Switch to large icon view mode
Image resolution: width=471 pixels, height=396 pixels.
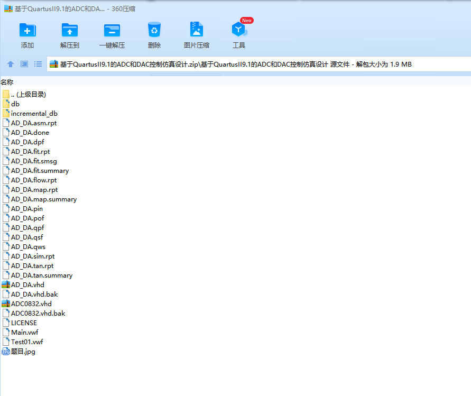(24, 64)
